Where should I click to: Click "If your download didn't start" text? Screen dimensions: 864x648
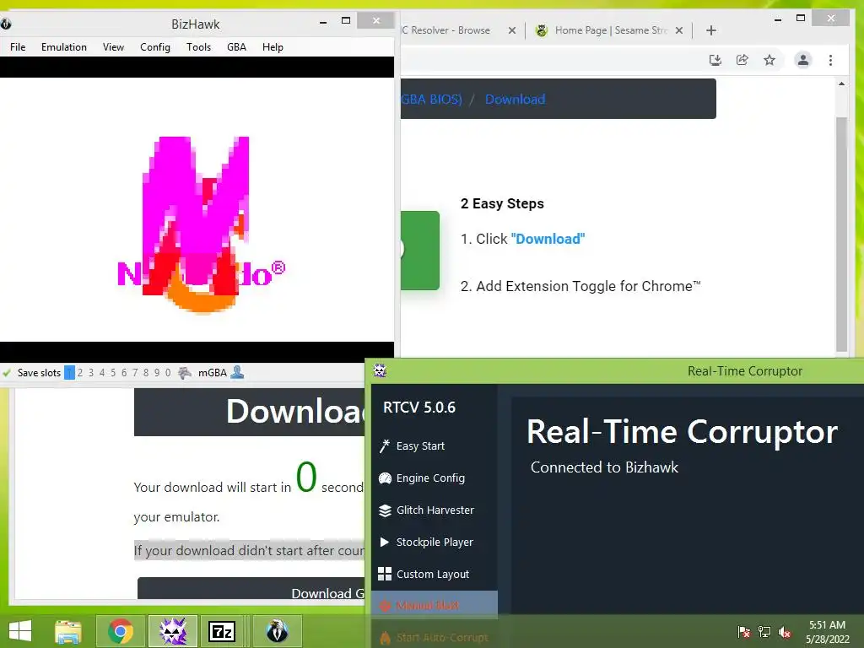[249, 550]
